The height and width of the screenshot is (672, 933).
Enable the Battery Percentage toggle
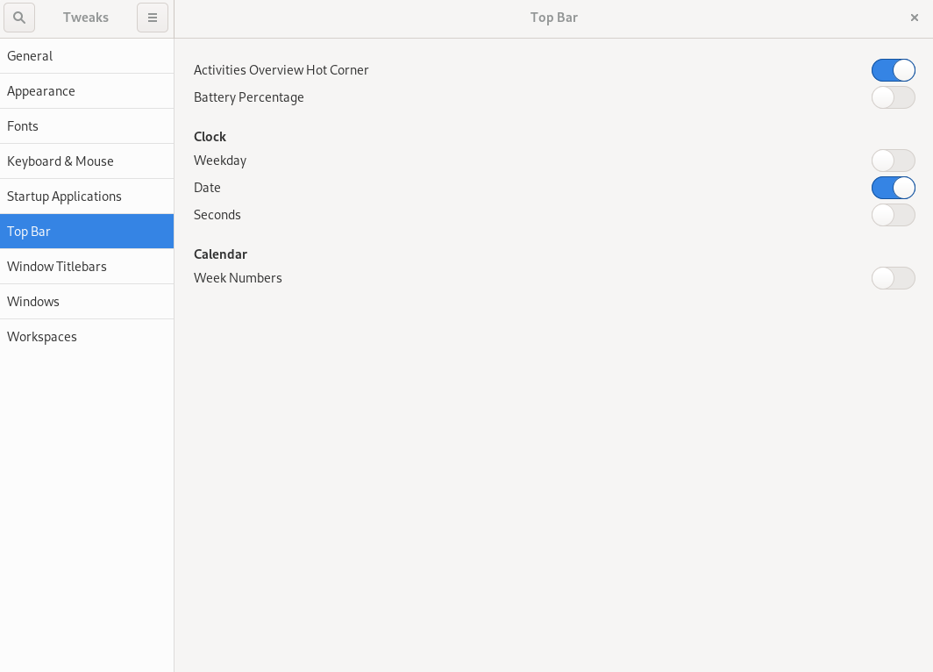click(x=893, y=97)
